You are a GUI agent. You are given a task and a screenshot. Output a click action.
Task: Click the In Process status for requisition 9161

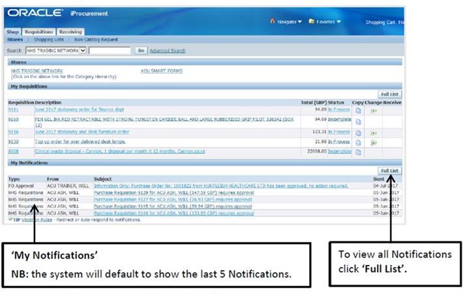pyautogui.click(x=339, y=110)
